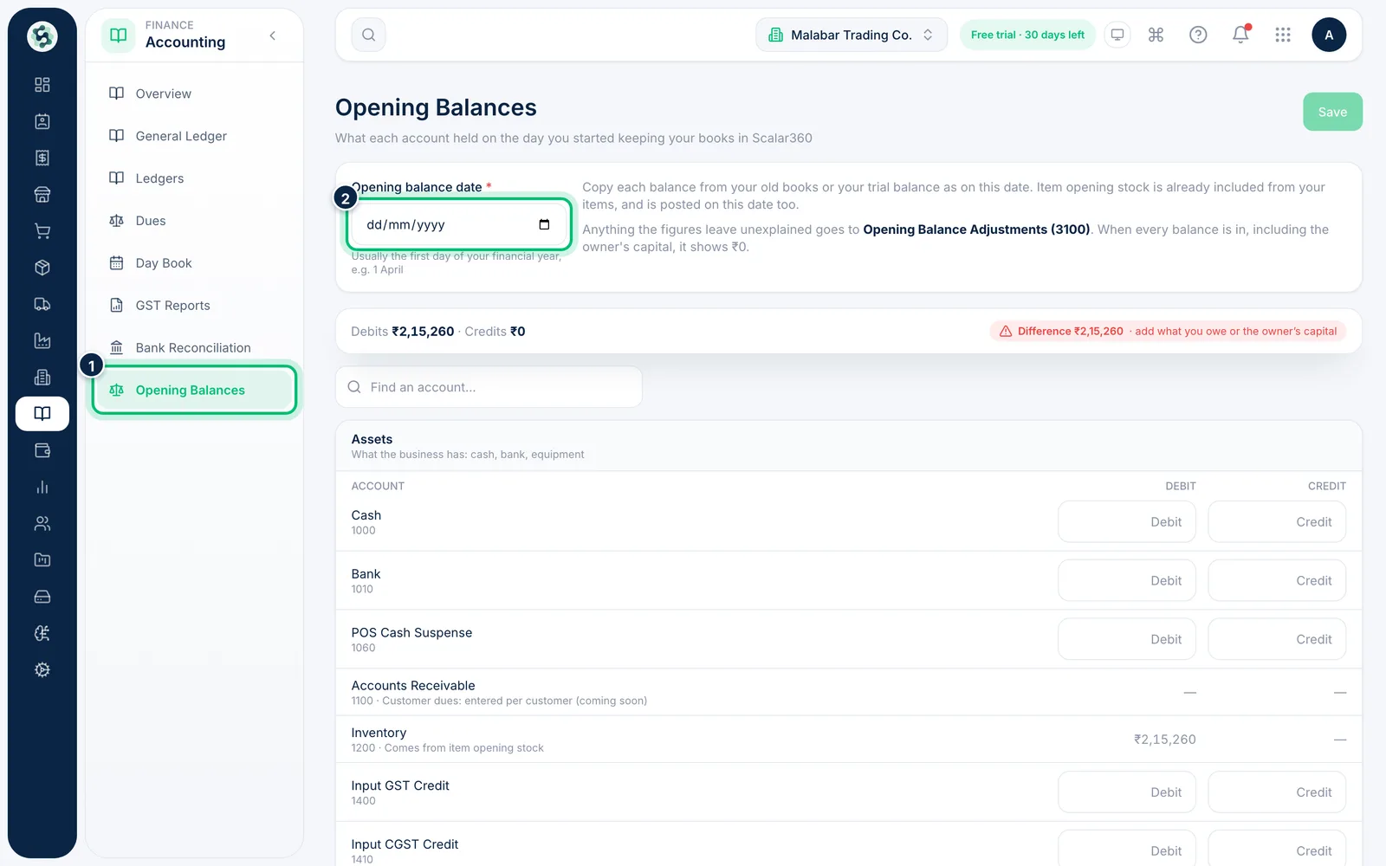
Task: Collapse the Accounting sidebar with the chevron
Action: tap(273, 36)
